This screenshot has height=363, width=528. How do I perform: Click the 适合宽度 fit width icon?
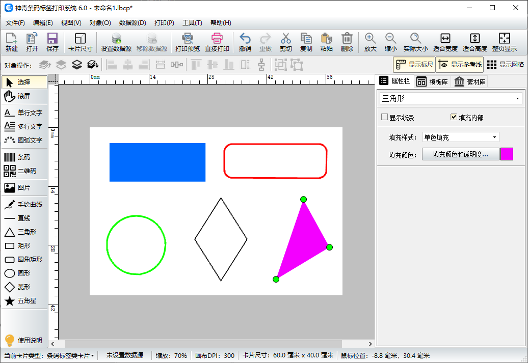445,42
